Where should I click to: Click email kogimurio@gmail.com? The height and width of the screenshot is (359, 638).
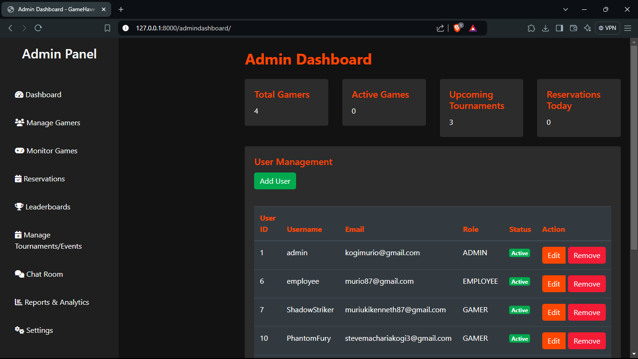coord(383,253)
